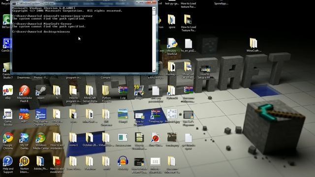Click the cmd window's scroll up arrow
The image size is (315, 177).
[154, 9]
